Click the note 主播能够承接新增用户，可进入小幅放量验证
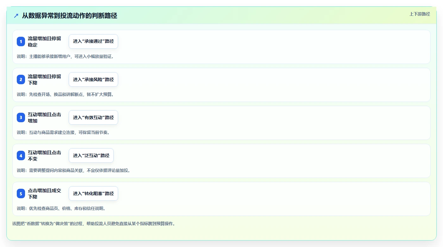443x247 pixels. [x=65, y=56]
